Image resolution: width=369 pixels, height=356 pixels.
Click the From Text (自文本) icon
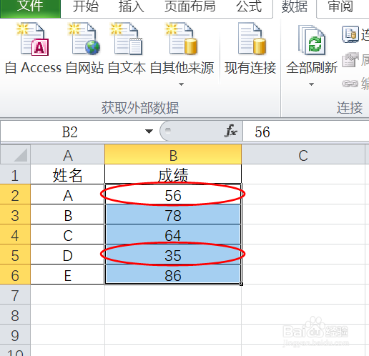pyautogui.click(x=127, y=39)
